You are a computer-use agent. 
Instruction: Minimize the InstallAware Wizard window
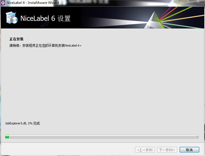181,2
